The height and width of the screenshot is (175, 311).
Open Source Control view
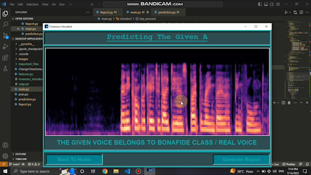[x=5, y=36]
